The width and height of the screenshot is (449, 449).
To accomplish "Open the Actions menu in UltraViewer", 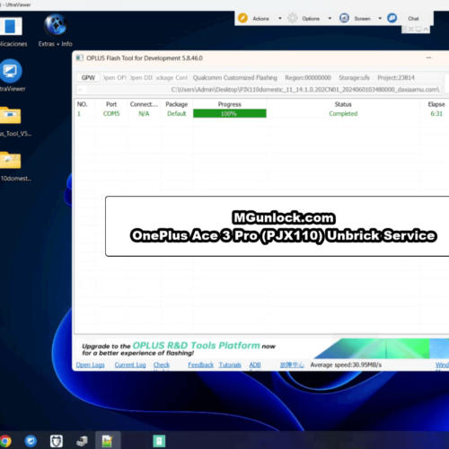I will click(260, 19).
